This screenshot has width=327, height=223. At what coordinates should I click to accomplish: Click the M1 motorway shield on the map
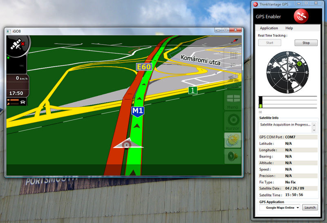click(138, 112)
